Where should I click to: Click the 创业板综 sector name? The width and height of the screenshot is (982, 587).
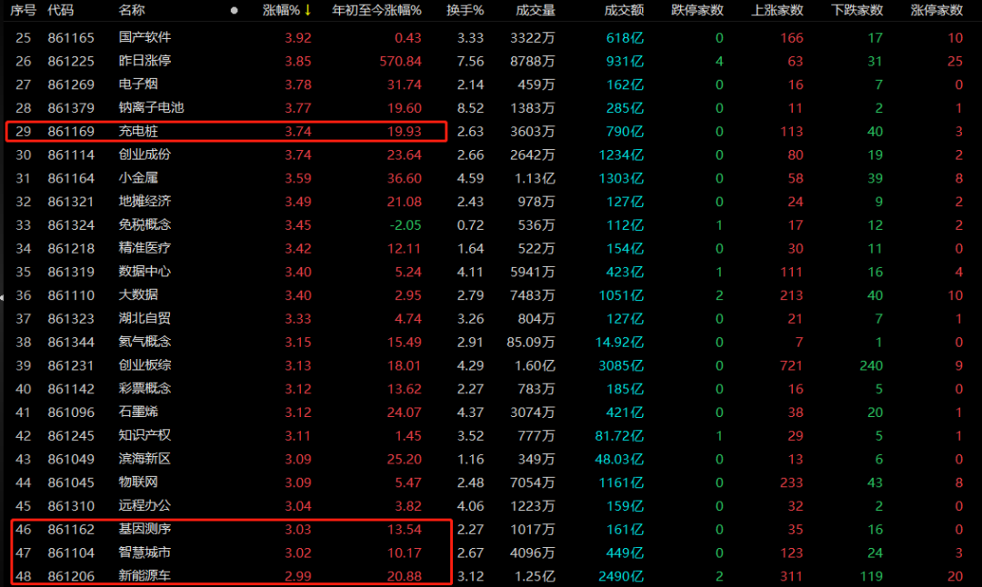click(x=145, y=365)
